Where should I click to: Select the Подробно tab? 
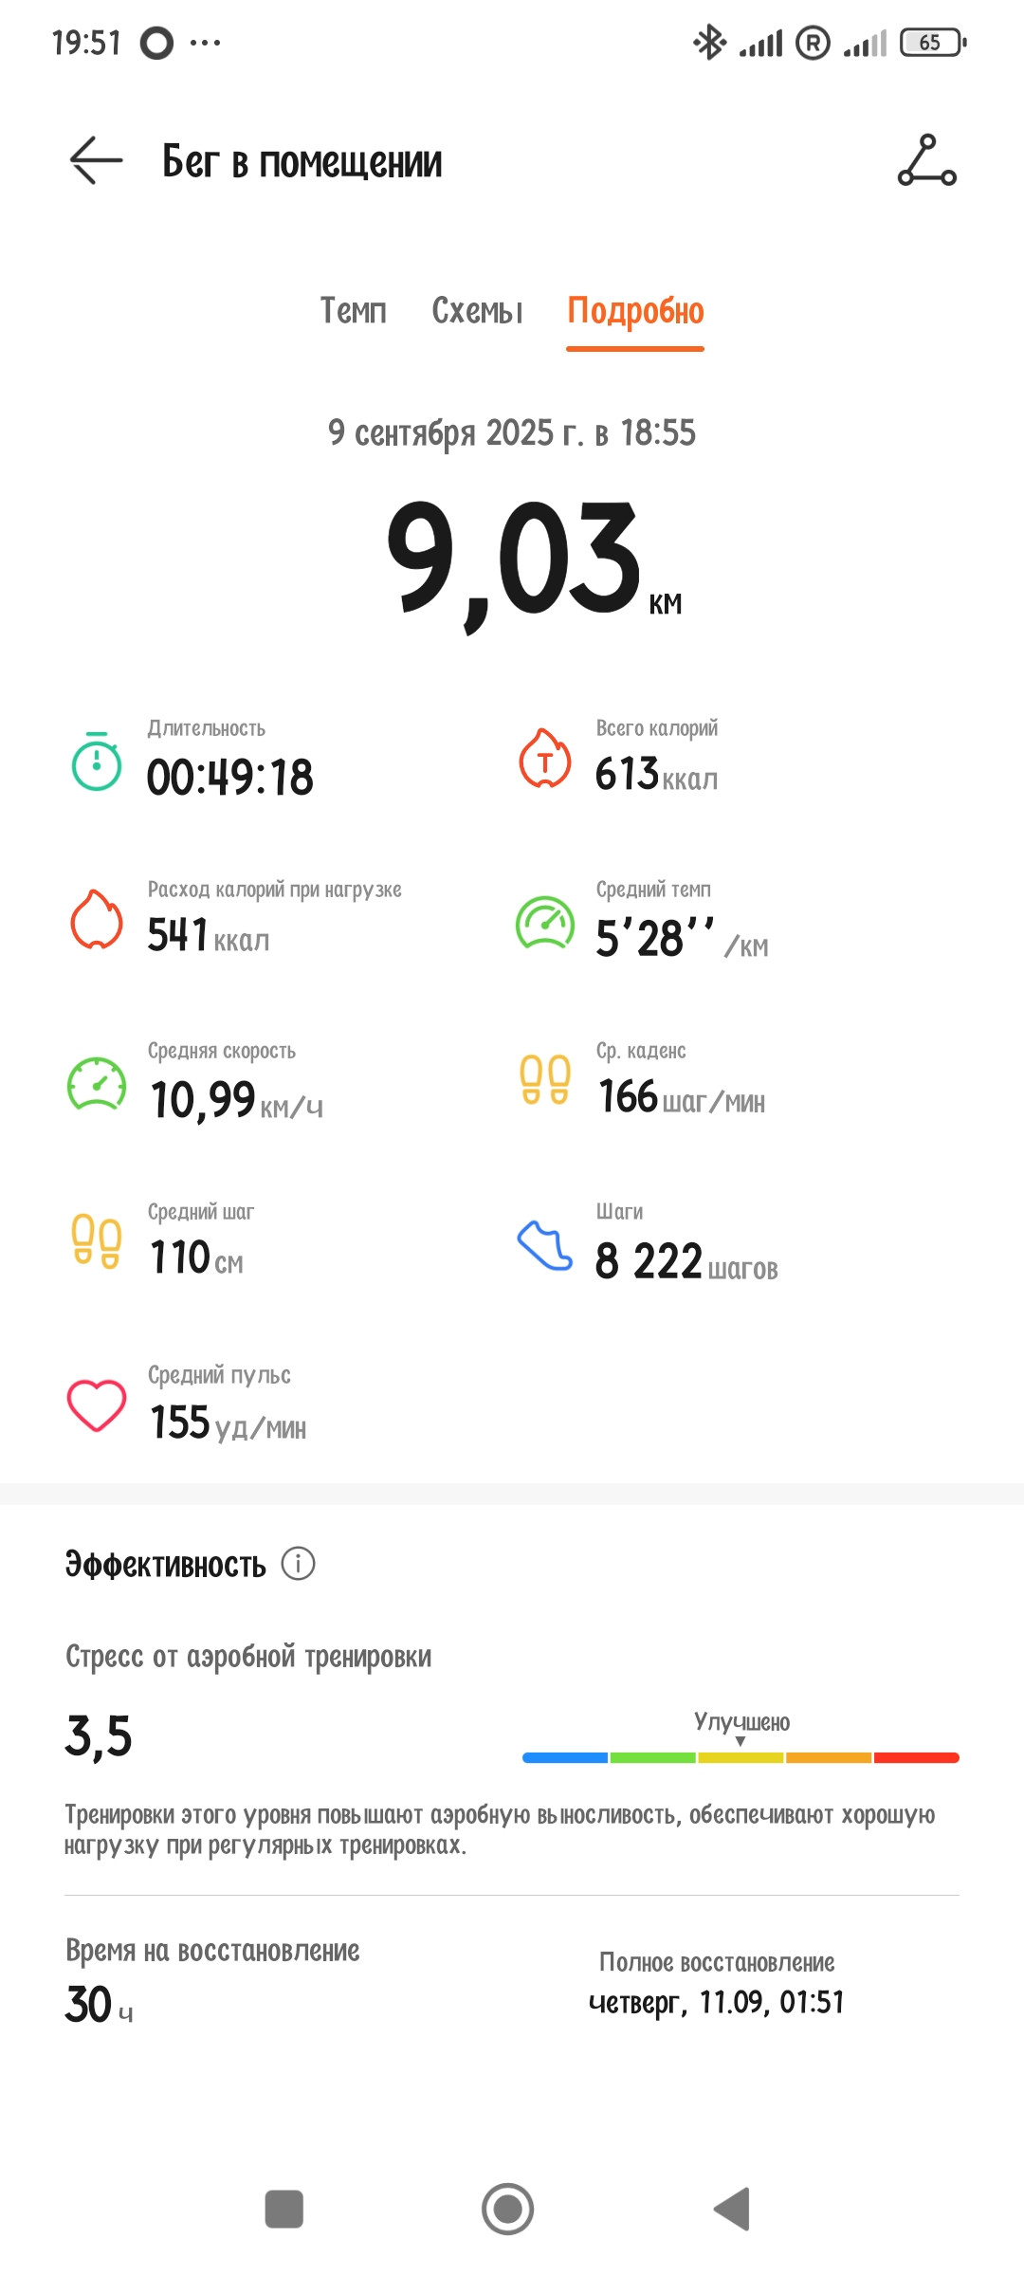[x=635, y=311]
